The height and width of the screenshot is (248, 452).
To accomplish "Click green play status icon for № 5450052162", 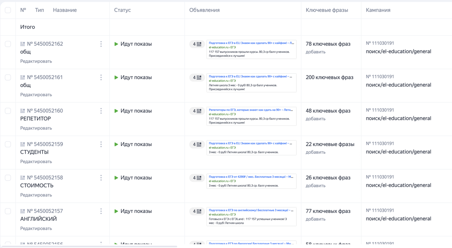I will (x=116, y=44).
